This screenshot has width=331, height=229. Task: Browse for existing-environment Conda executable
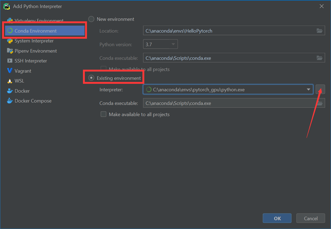pyautogui.click(x=320, y=103)
